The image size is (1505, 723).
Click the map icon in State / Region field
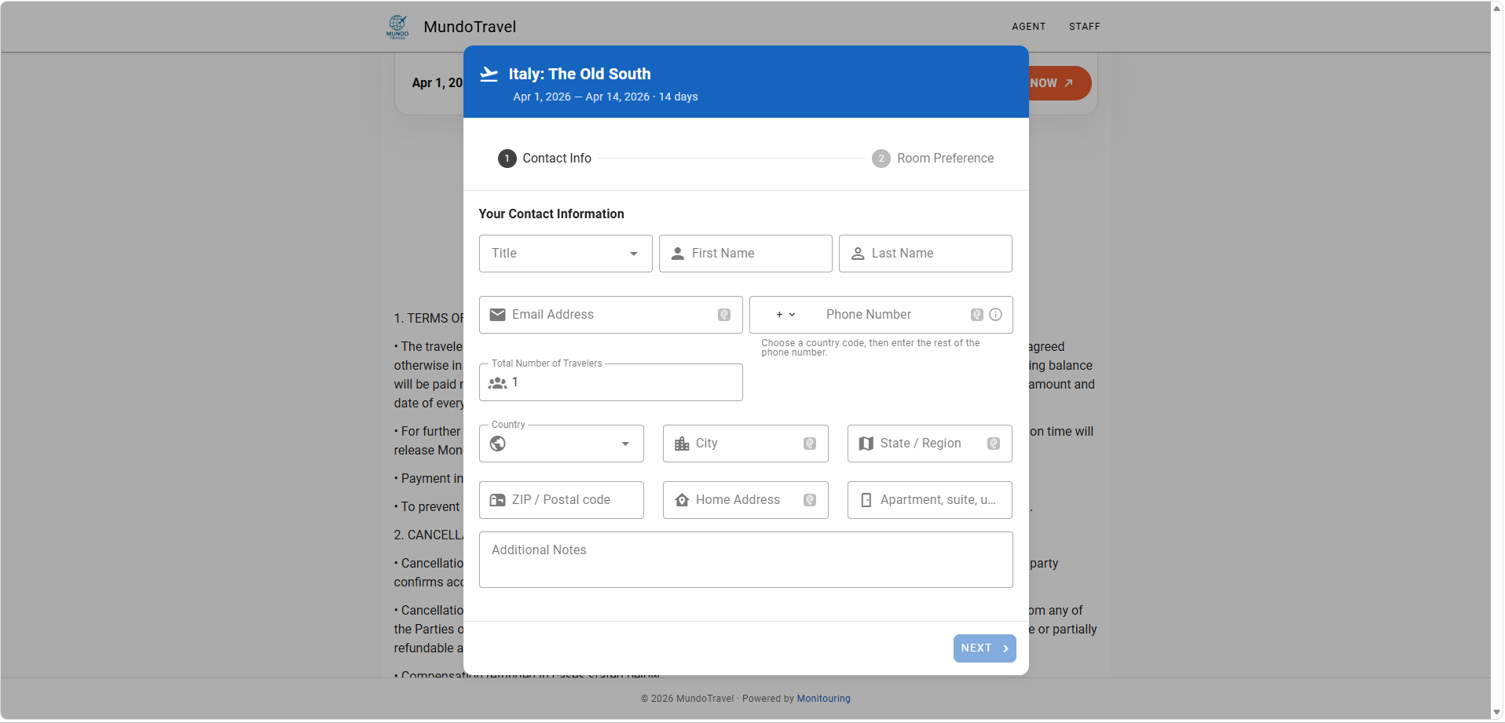[866, 444]
